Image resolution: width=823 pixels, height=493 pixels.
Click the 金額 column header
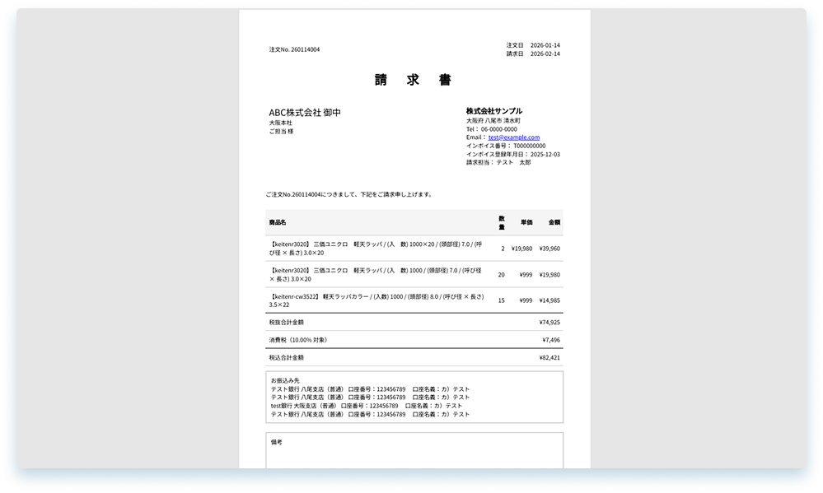pyautogui.click(x=554, y=222)
